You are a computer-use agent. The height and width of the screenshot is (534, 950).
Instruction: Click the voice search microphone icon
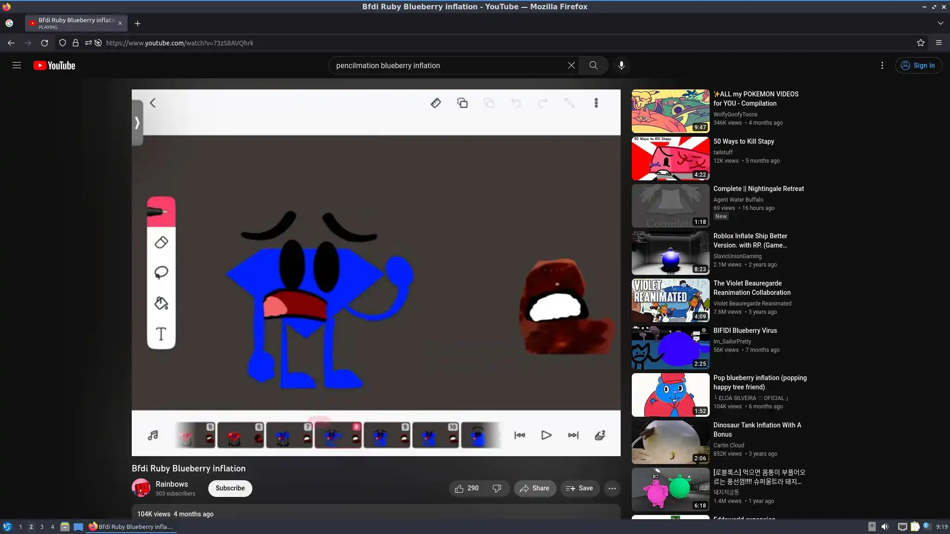click(x=621, y=65)
